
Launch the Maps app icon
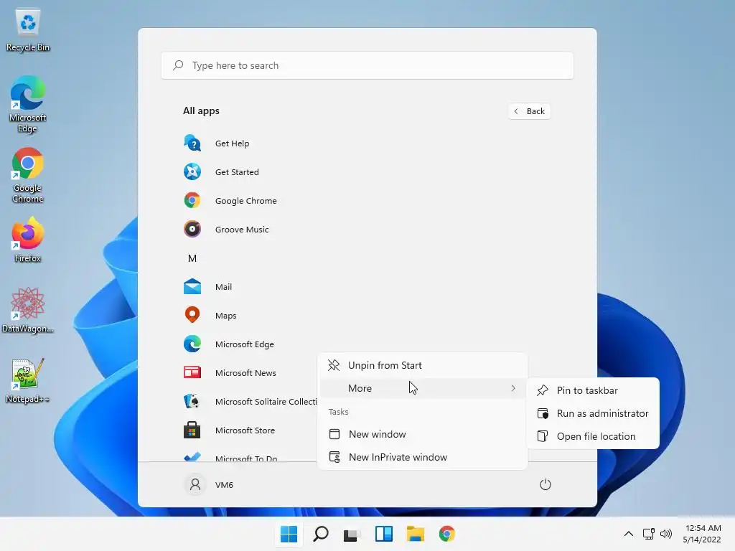click(x=192, y=316)
